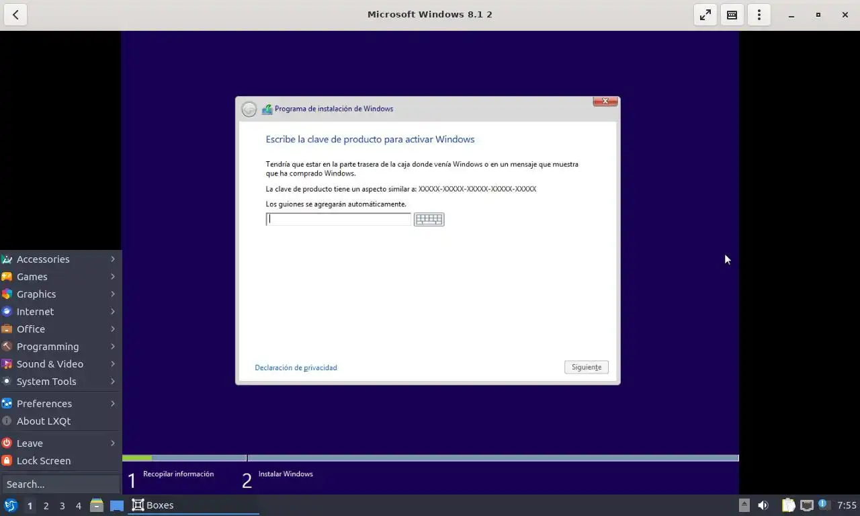
Task: Open the Boxes three-dot options menu
Action: pyautogui.click(x=759, y=14)
